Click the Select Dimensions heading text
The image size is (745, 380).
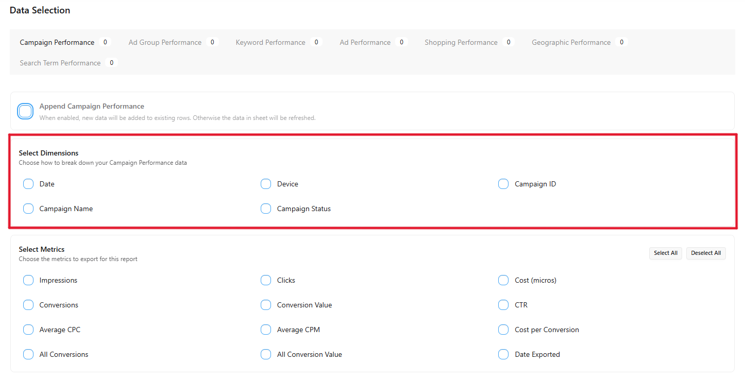coord(49,153)
